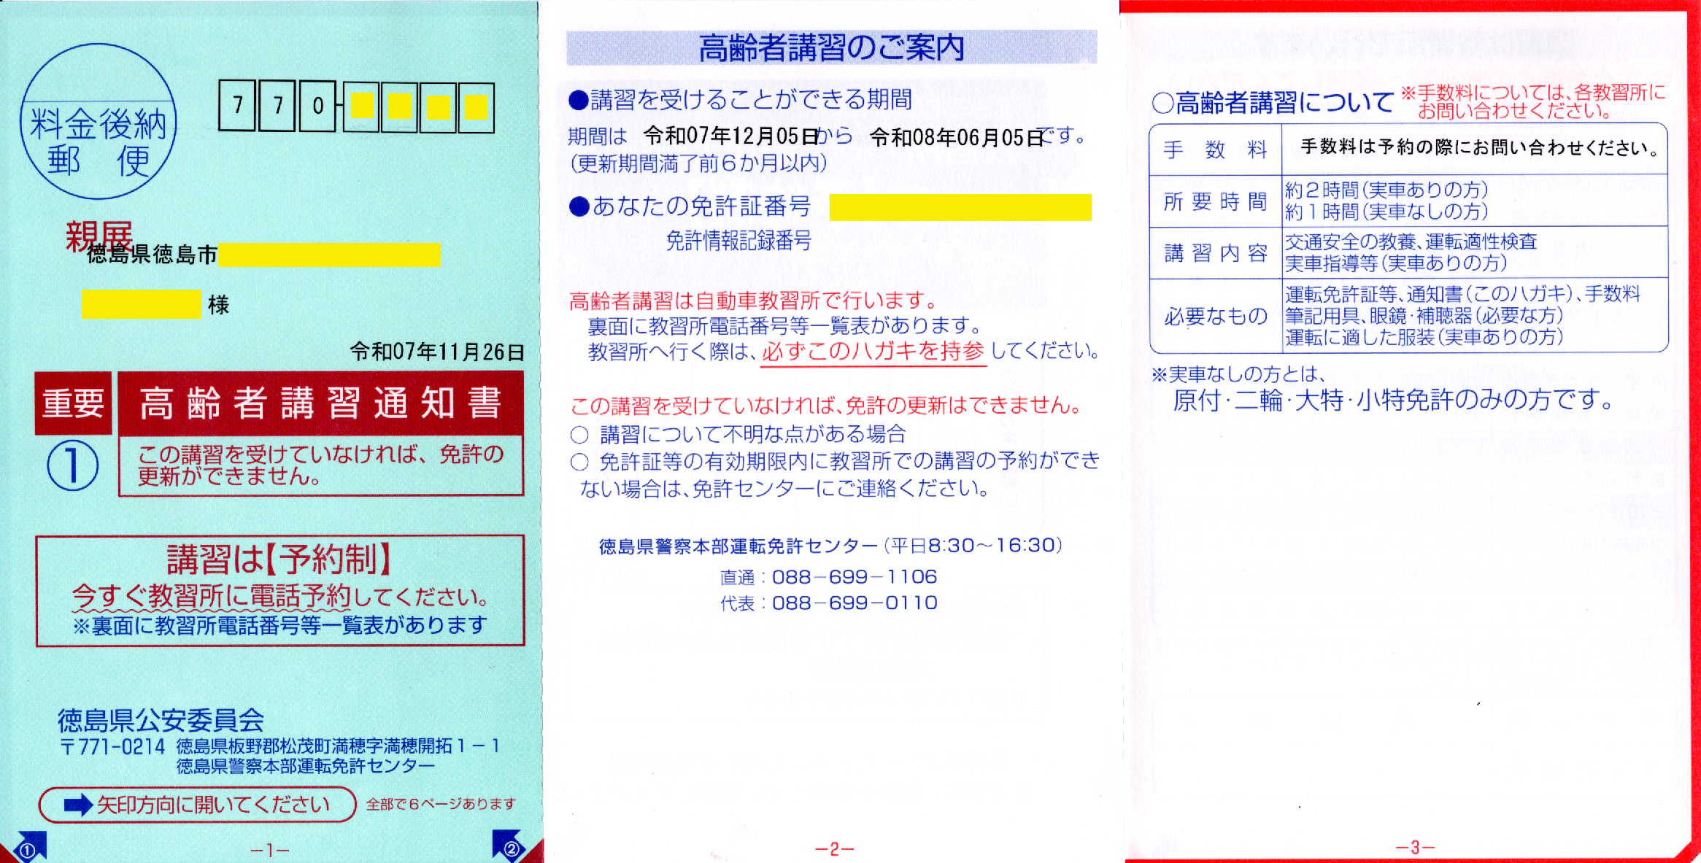
Task: Click the circled number 1 icon below 重要
Action: [72, 465]
